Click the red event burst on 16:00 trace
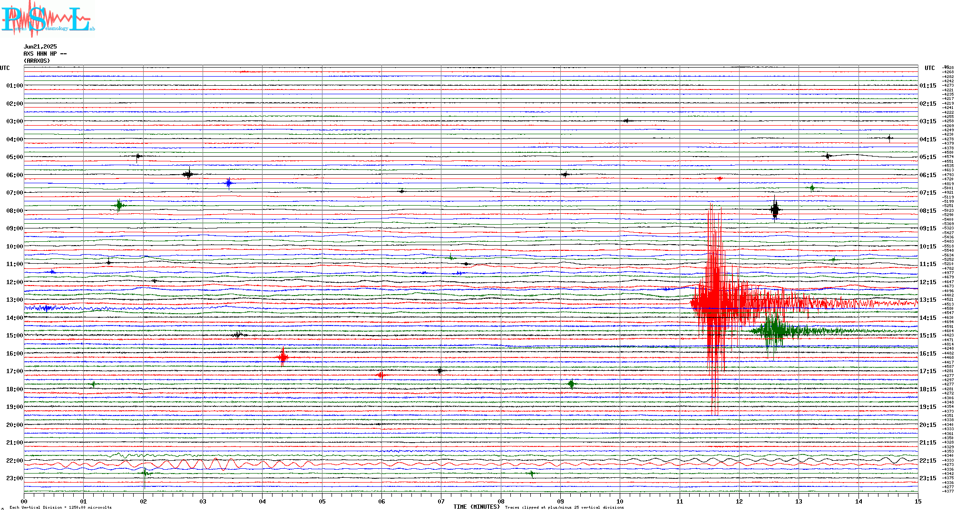 click(283, 356)
